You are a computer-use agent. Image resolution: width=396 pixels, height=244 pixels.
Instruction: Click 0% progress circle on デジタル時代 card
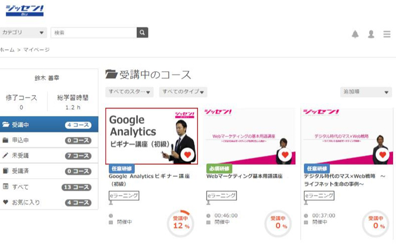click(x=376, y=223)
